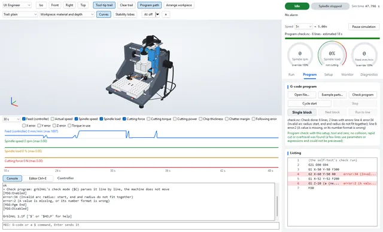
Task: Open the Setup tab
Action: tap(329, 75)
